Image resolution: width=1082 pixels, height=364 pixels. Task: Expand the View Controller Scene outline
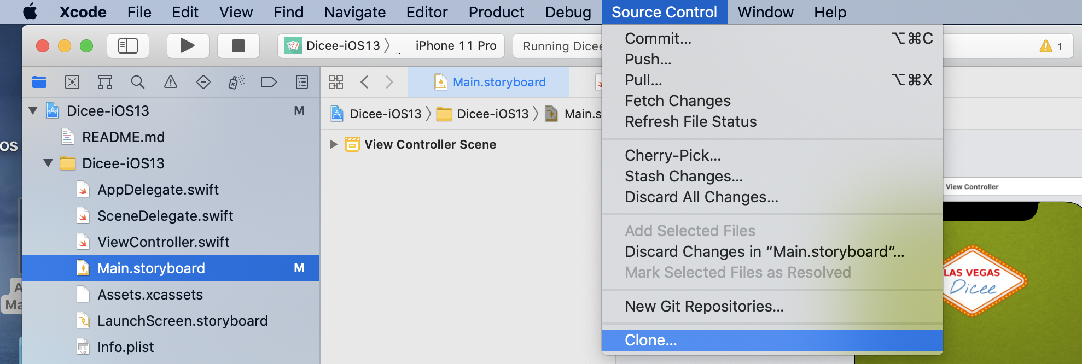pyautogui.click(x=333, y=144)
